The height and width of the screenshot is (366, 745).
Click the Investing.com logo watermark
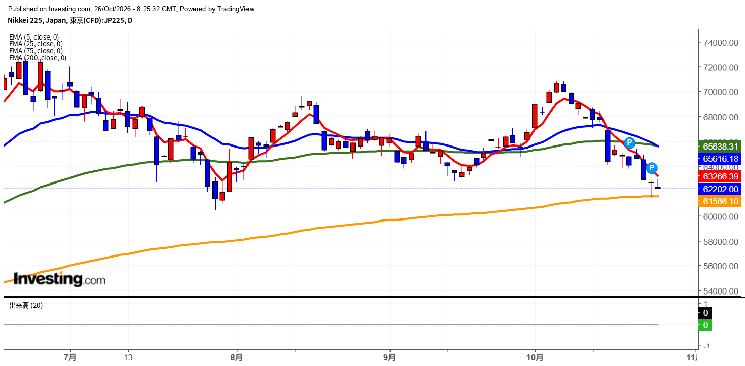tap(59, 279)
